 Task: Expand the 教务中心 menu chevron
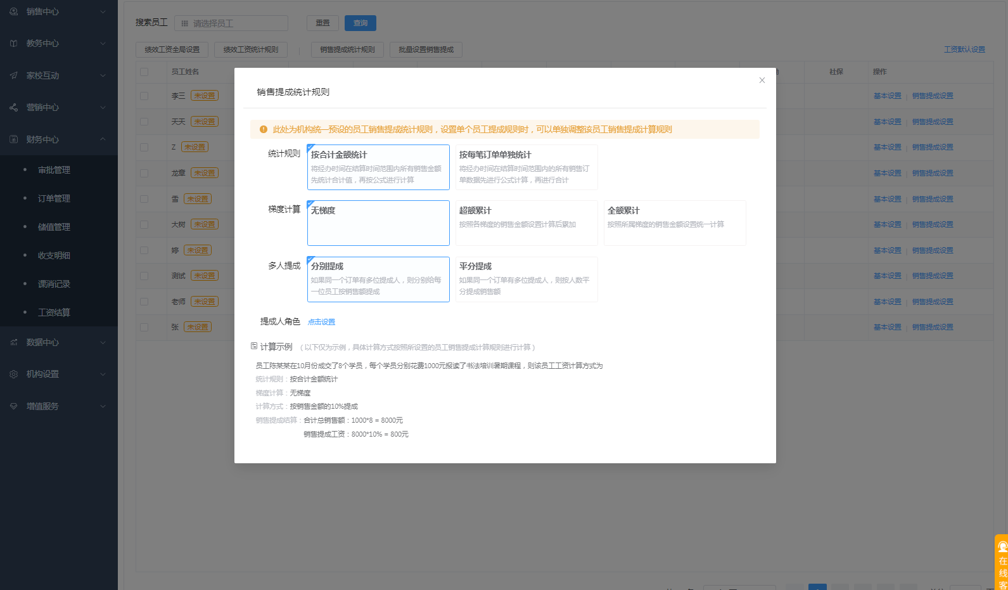tap(103, 43)
